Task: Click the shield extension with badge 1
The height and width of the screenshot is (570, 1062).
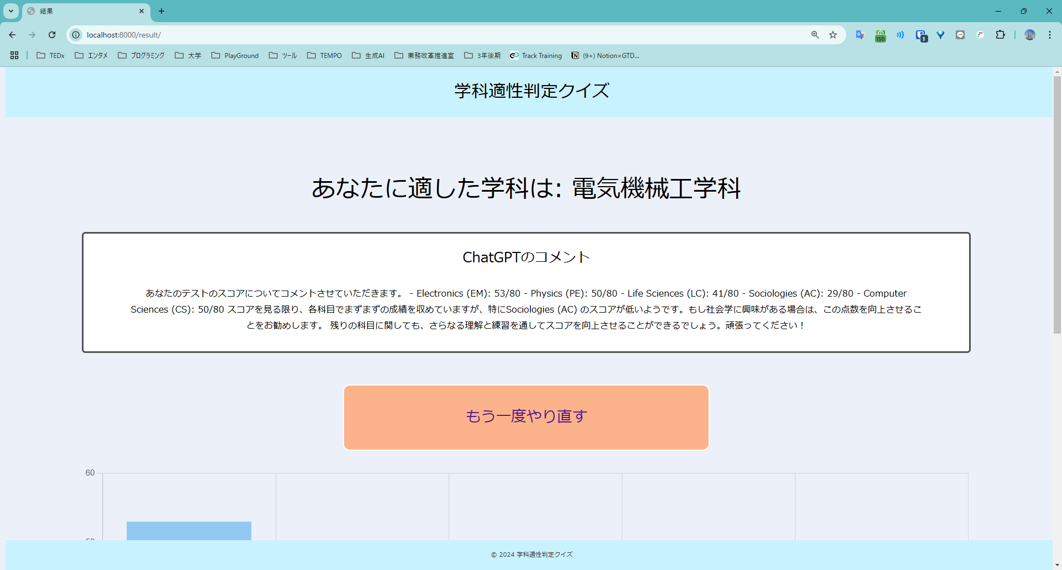Action: (x=922, y=35)
